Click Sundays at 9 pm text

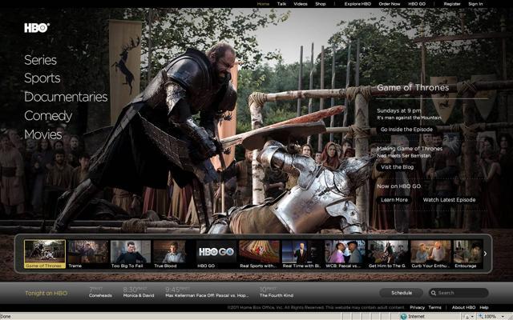click(x=399, y=110)
